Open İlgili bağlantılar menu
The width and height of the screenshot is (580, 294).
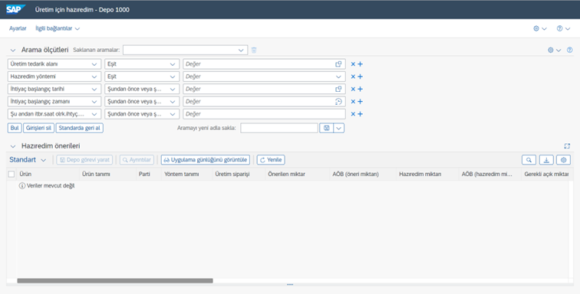click(58, 28)
